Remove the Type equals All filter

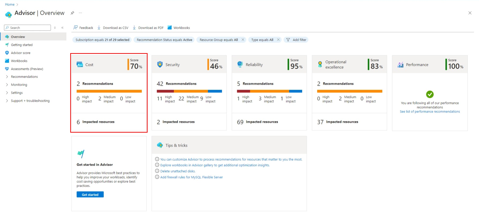click(278, 40)
